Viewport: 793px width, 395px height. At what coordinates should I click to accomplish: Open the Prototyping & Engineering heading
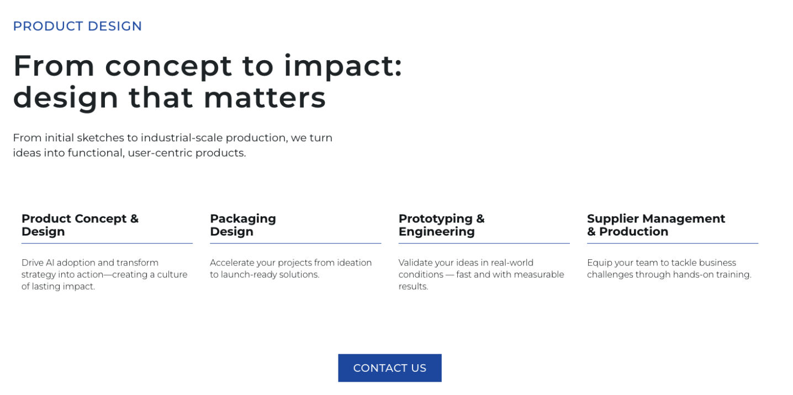441,225
